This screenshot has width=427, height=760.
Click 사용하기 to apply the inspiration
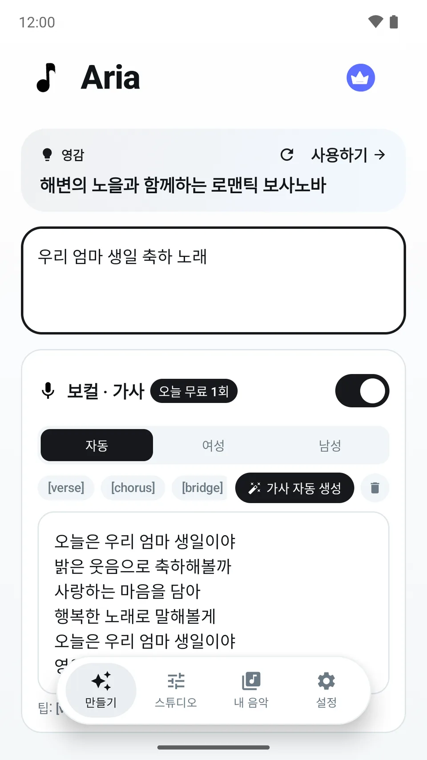click(x=348, y=154)
